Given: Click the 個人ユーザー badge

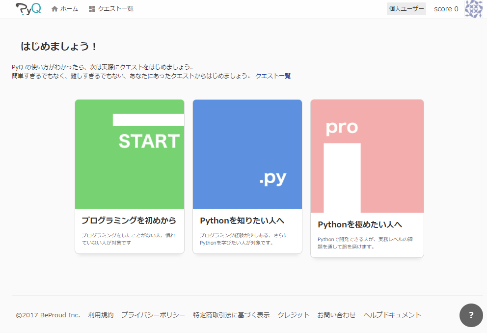Looking at the screenshot, I should (406, 9).
